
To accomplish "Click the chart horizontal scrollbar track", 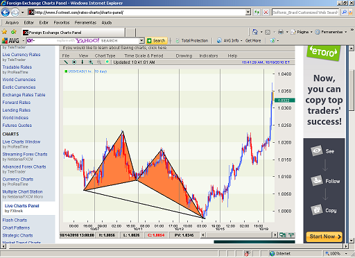I will 239,235.
